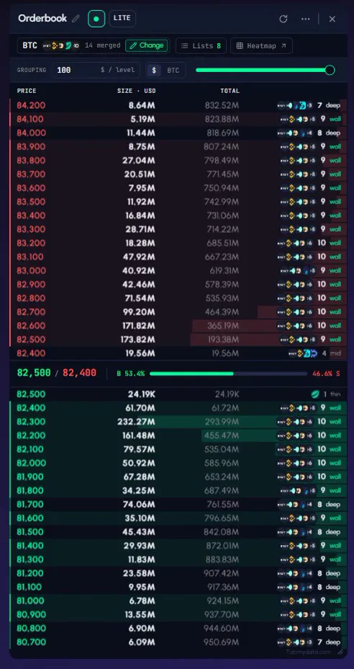Click exchange icons in the 80,700 bid row
Image resolution: width=354 pixels, height=669 pixels.
tap(295, 642)
